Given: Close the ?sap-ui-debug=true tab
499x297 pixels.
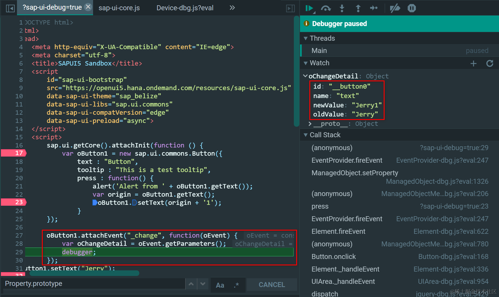Looking at the screenshot, I should click(x=88, y=7).
